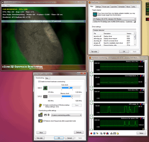Click OK in low-level system tweaks
The width and height of the screenshot is (149, 142).
pos(59,138)
